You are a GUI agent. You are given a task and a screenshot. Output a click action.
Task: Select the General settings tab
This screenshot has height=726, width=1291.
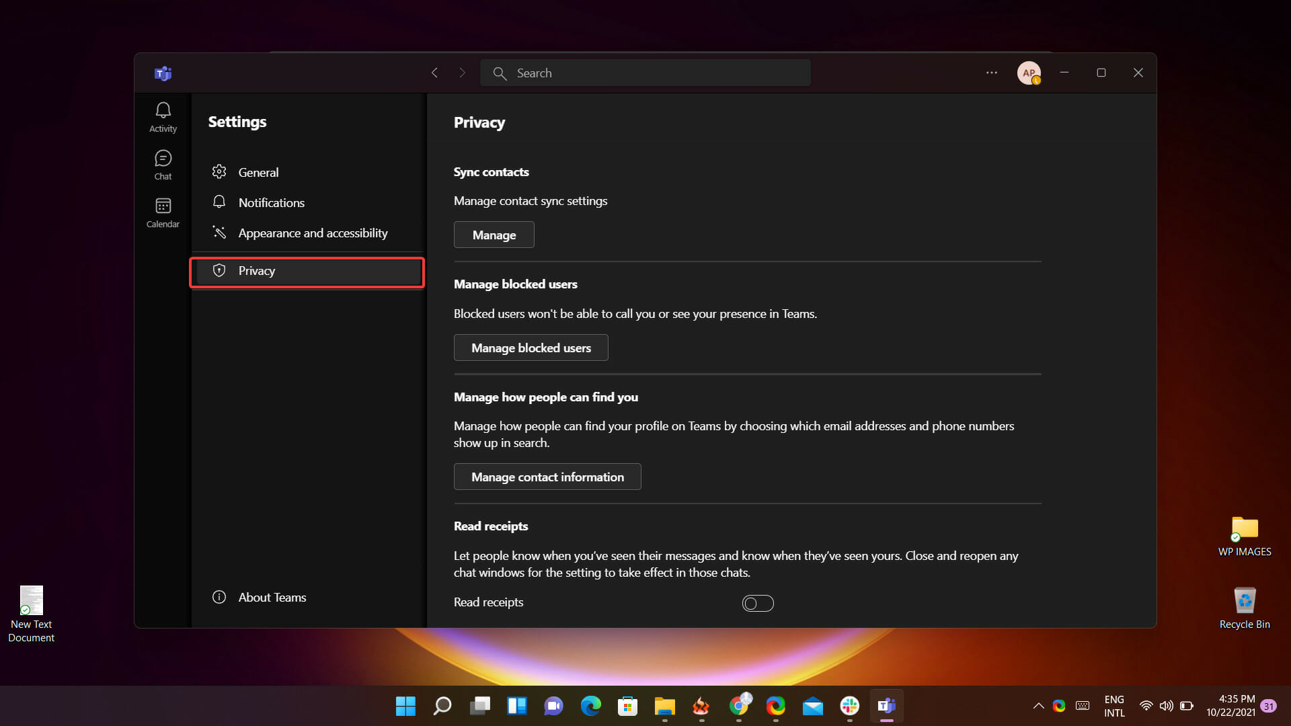pyautogui.click(x=258, y=172)
